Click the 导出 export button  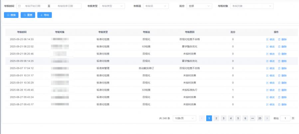(x=45, y=15)
